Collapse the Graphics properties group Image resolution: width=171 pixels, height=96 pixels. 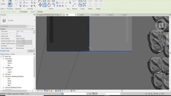pyautogui.click(x=32, y=29)
